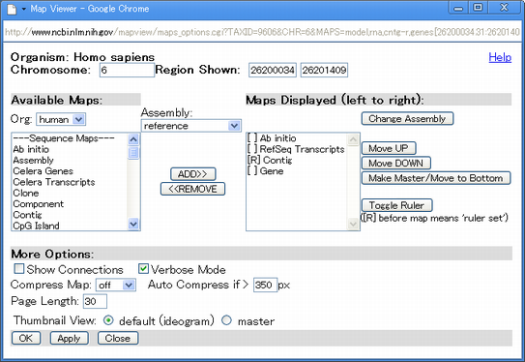Open the Help link
Screen dimensions: 525x362
500,57
